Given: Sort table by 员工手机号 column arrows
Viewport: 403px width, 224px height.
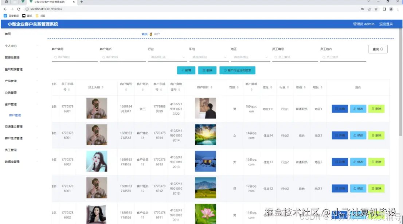Looking at the screenshot, I should [x=69, y=90].
